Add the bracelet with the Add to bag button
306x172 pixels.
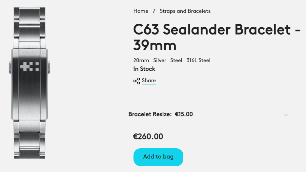pyautogui.click(x=158, y=157)
